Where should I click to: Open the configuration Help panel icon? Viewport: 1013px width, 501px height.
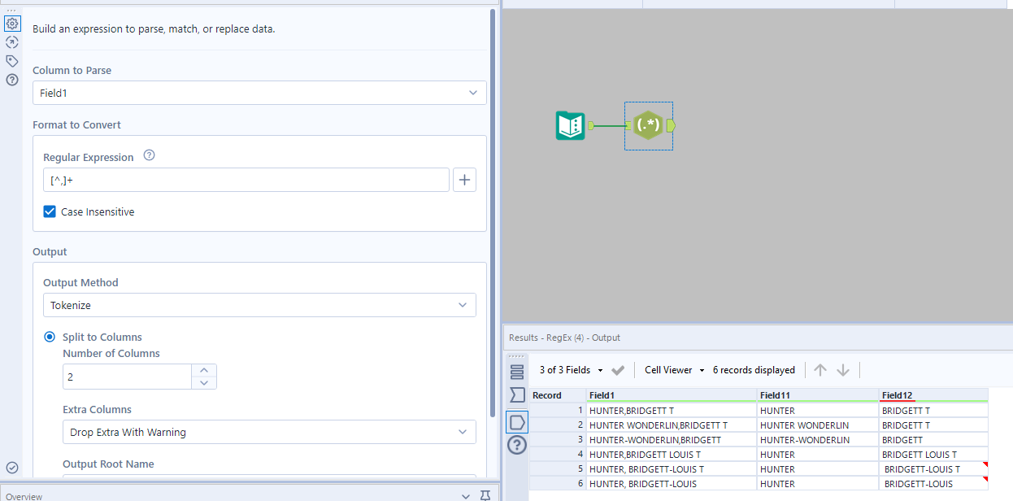[12, 80]
